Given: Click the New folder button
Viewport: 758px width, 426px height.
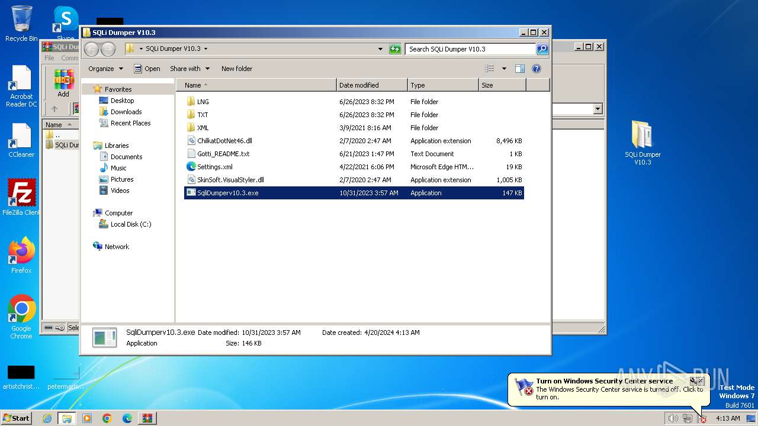Looking at the screenshot, I should [236, 69].
